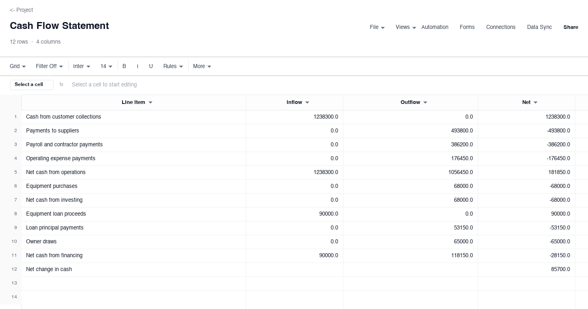Open the Outflow column menu arrow
Image resolution: width=588 pixels, height=309 pixels.
click(425, 103)
